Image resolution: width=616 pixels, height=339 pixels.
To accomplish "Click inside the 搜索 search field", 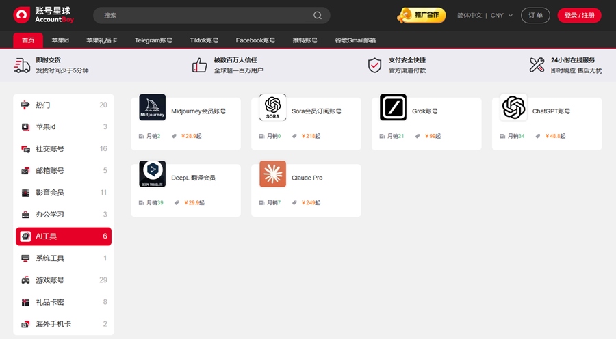I will pos(211,15).
